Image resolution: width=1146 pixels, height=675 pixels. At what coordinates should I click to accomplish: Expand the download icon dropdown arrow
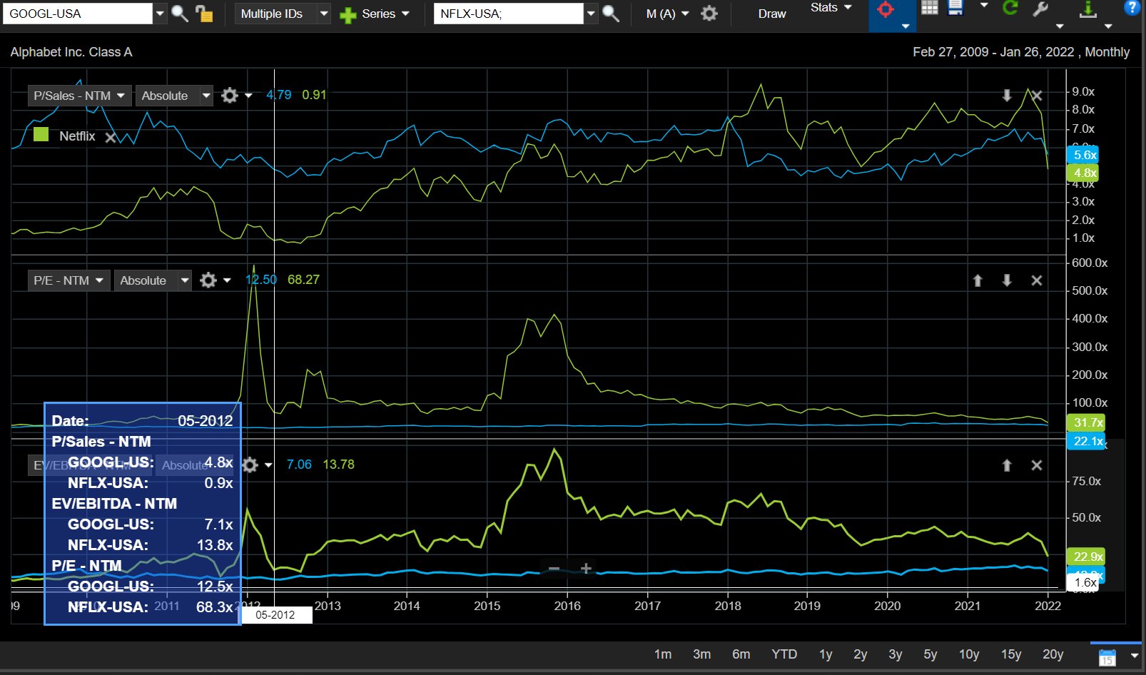click(x=1108, y=26)
